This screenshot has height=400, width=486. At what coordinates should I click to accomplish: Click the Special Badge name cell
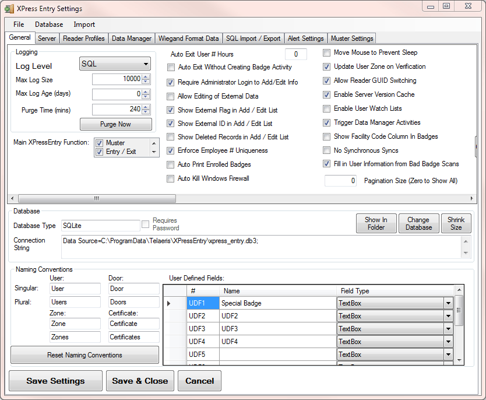(278, 303)
